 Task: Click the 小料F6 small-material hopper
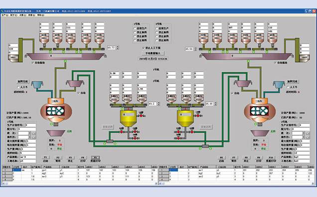click(199, 98)
